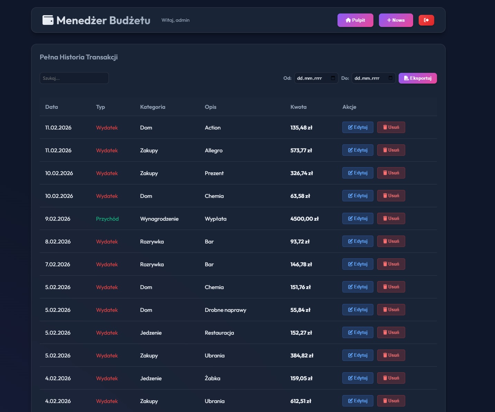495x412 pixels.
Task: Click the Od date input field
Action: 311,78
